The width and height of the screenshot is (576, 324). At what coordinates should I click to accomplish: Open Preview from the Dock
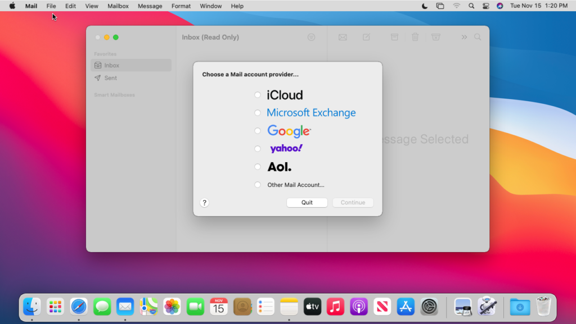click(x=463, y=307)
